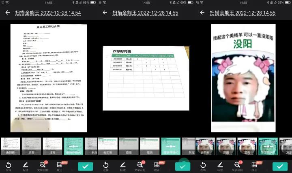Select 去阴影 filter for sheep meme image
The width and height of the screenshot is (292, 173).
coord(204,147)
